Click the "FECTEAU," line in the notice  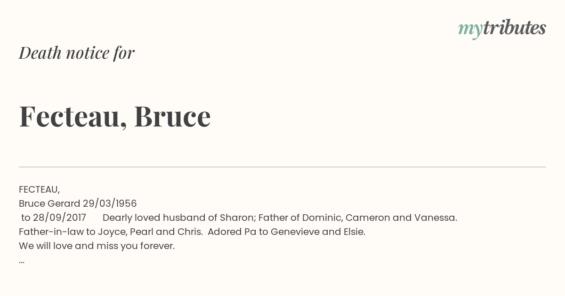tap(40, 190)
